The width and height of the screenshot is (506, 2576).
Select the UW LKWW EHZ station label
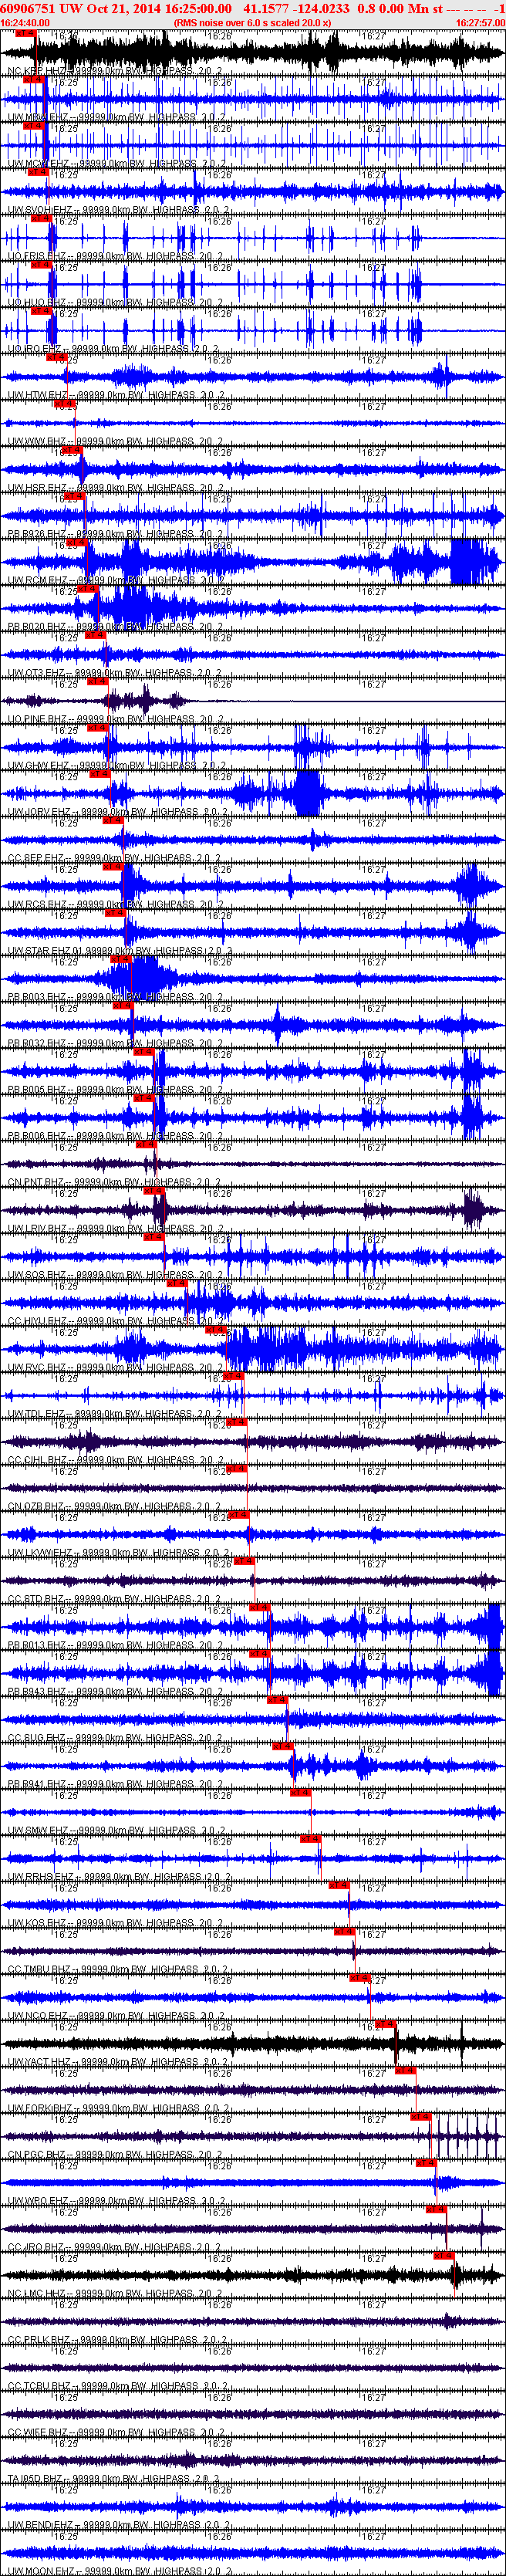coord(120,1553)
